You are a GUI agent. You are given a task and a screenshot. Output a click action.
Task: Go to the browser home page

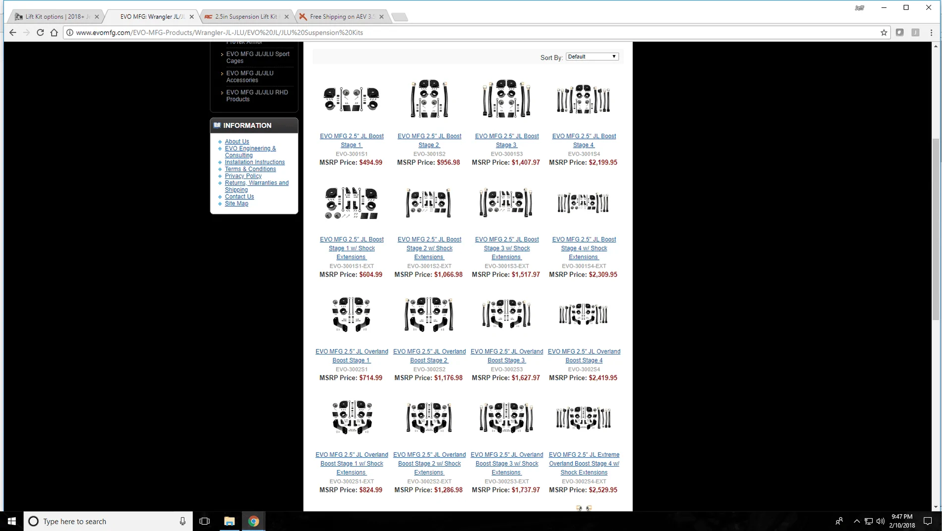coord(54,32)
